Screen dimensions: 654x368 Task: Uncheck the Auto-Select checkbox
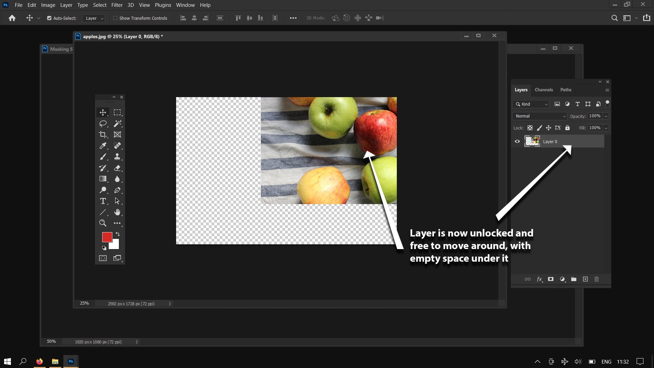point(49,18)
